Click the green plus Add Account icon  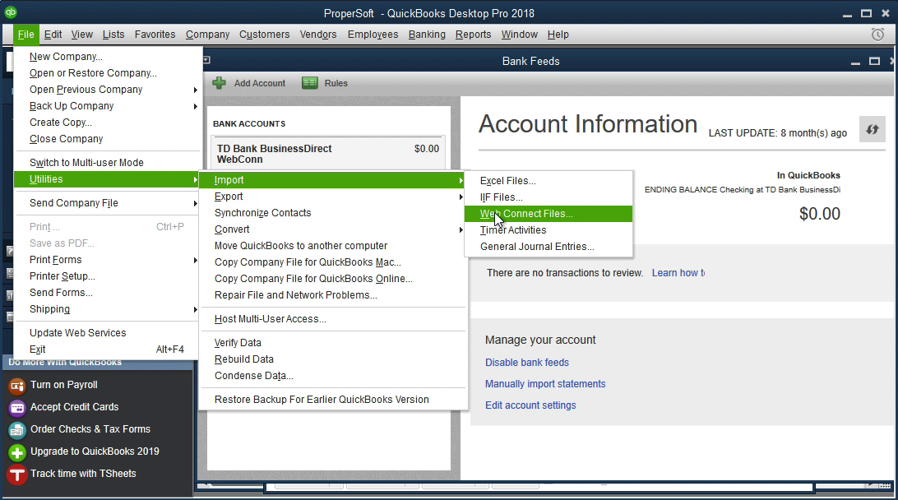point(219,83)
